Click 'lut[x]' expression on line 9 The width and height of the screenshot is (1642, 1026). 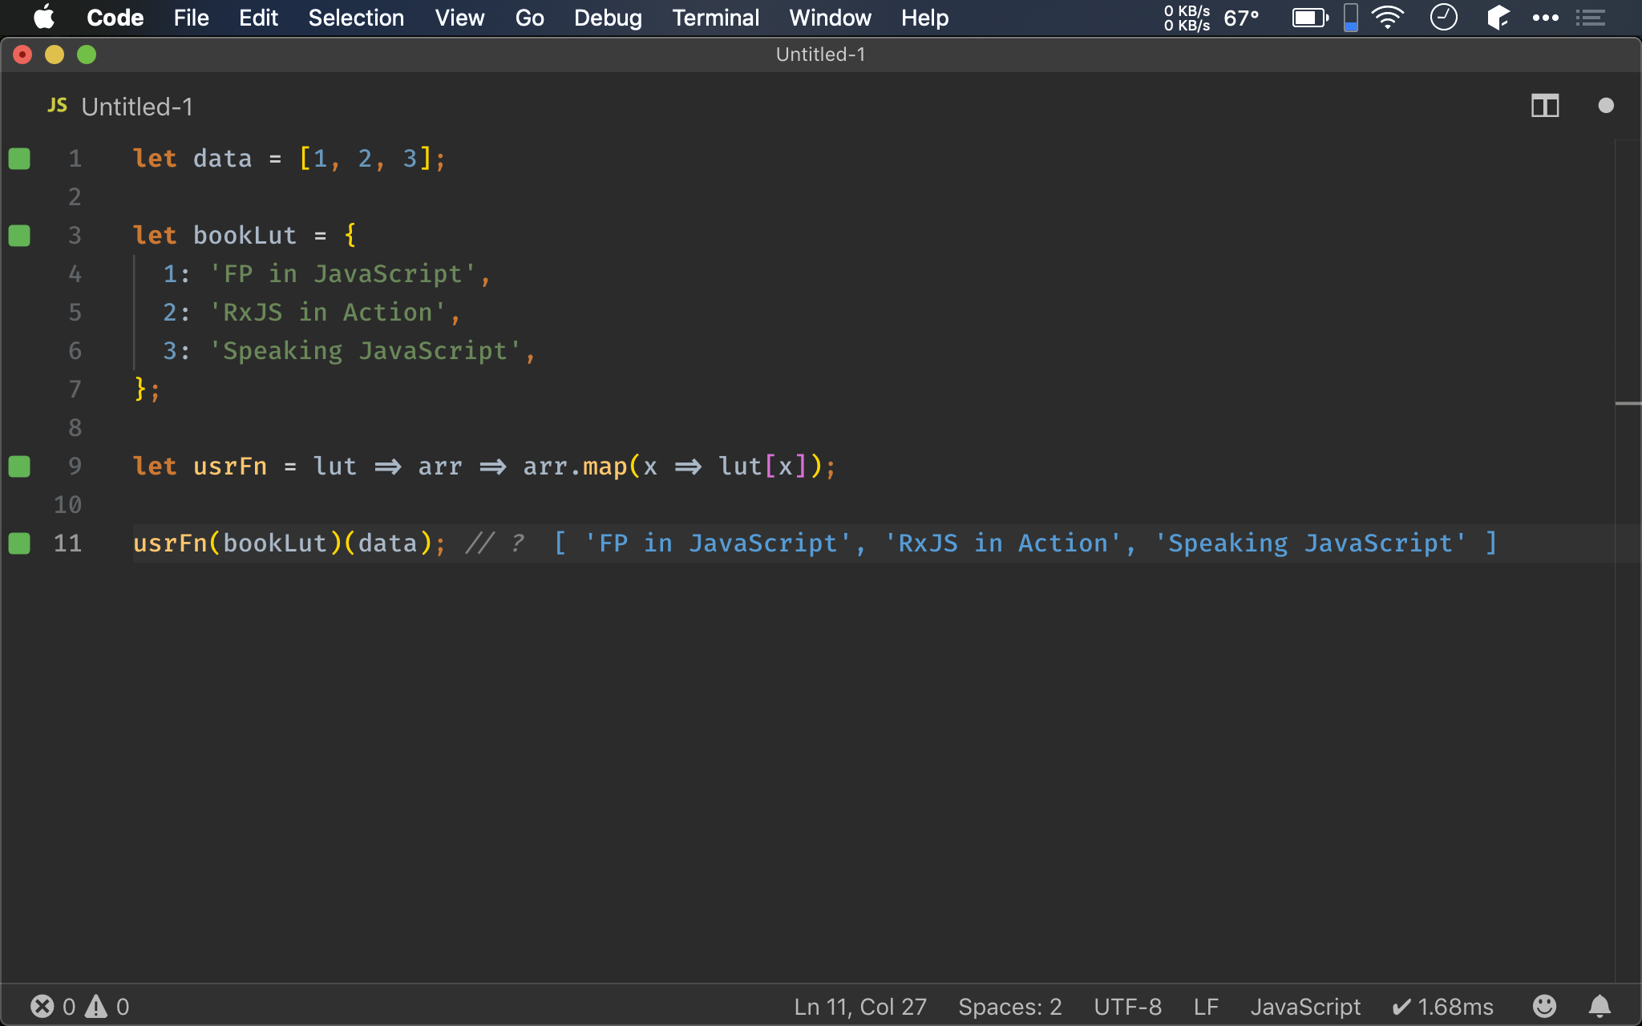click(763, 467)
